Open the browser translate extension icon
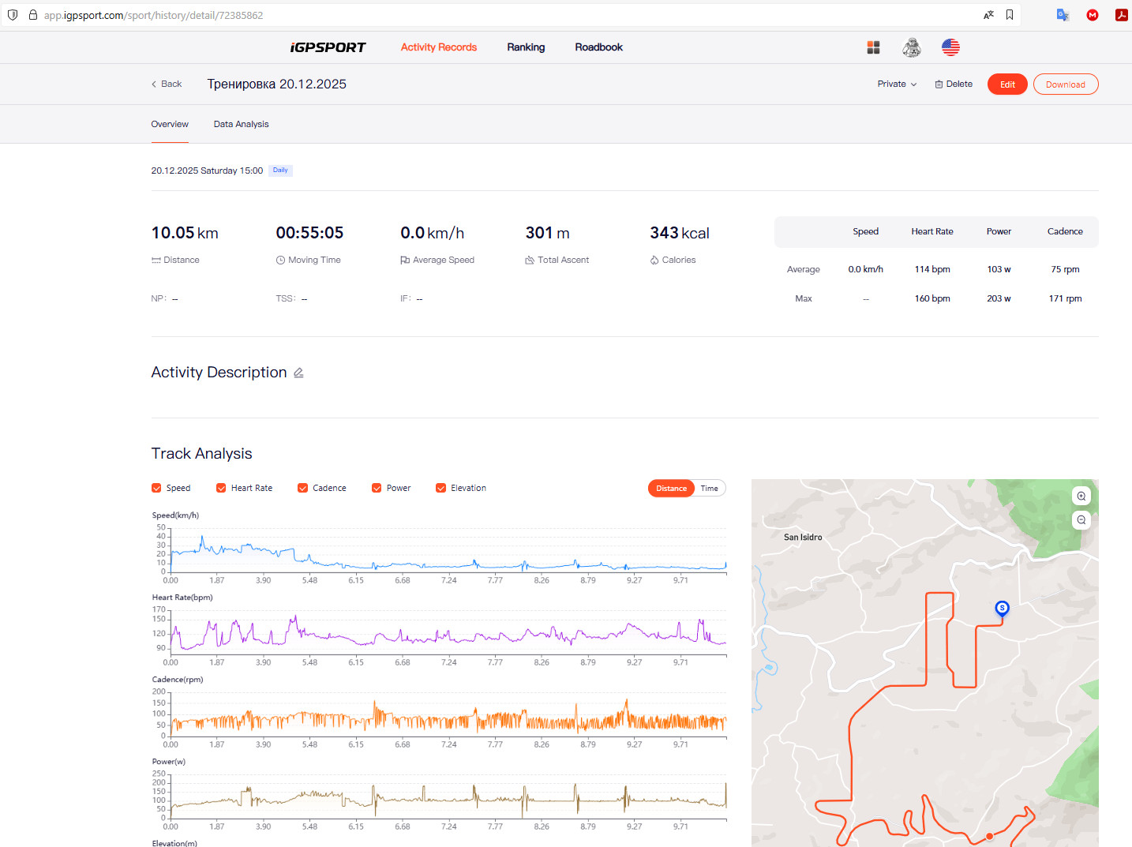This screenshot has width=1132, height=847. click(1063, 15)
